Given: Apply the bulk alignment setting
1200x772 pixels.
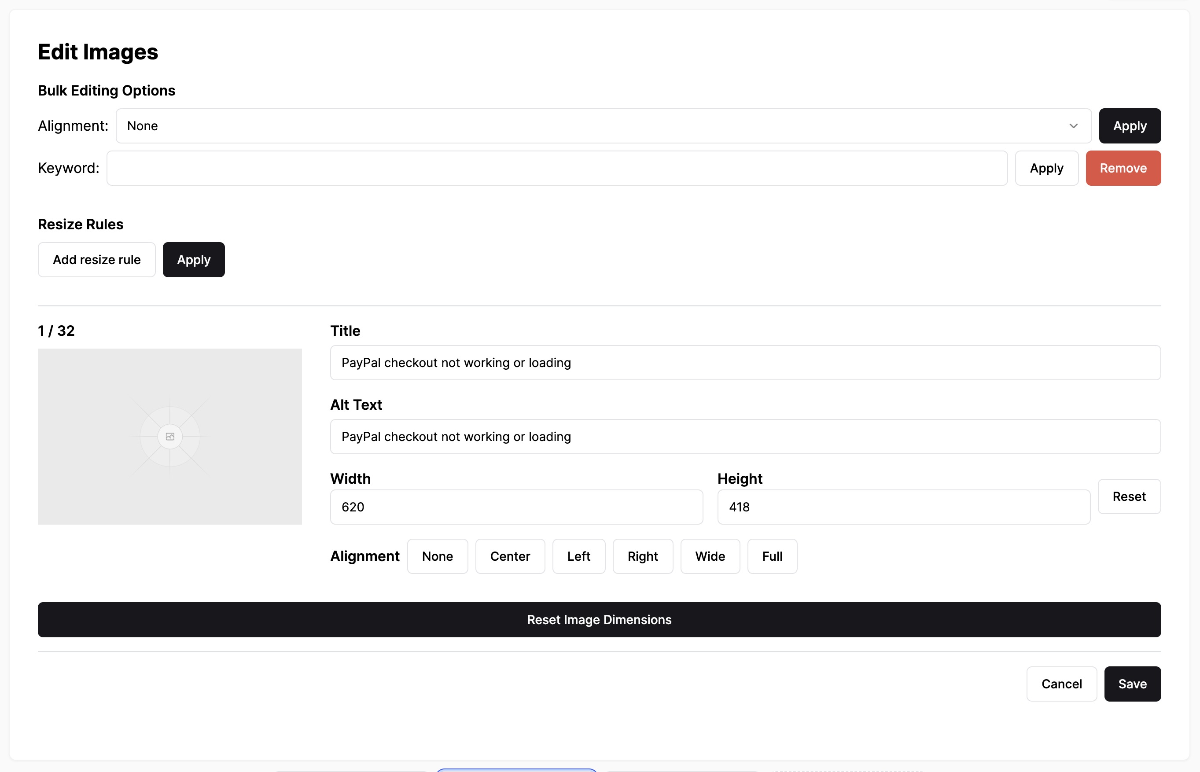Looking at the screenshot, I should pos(1129,125).
